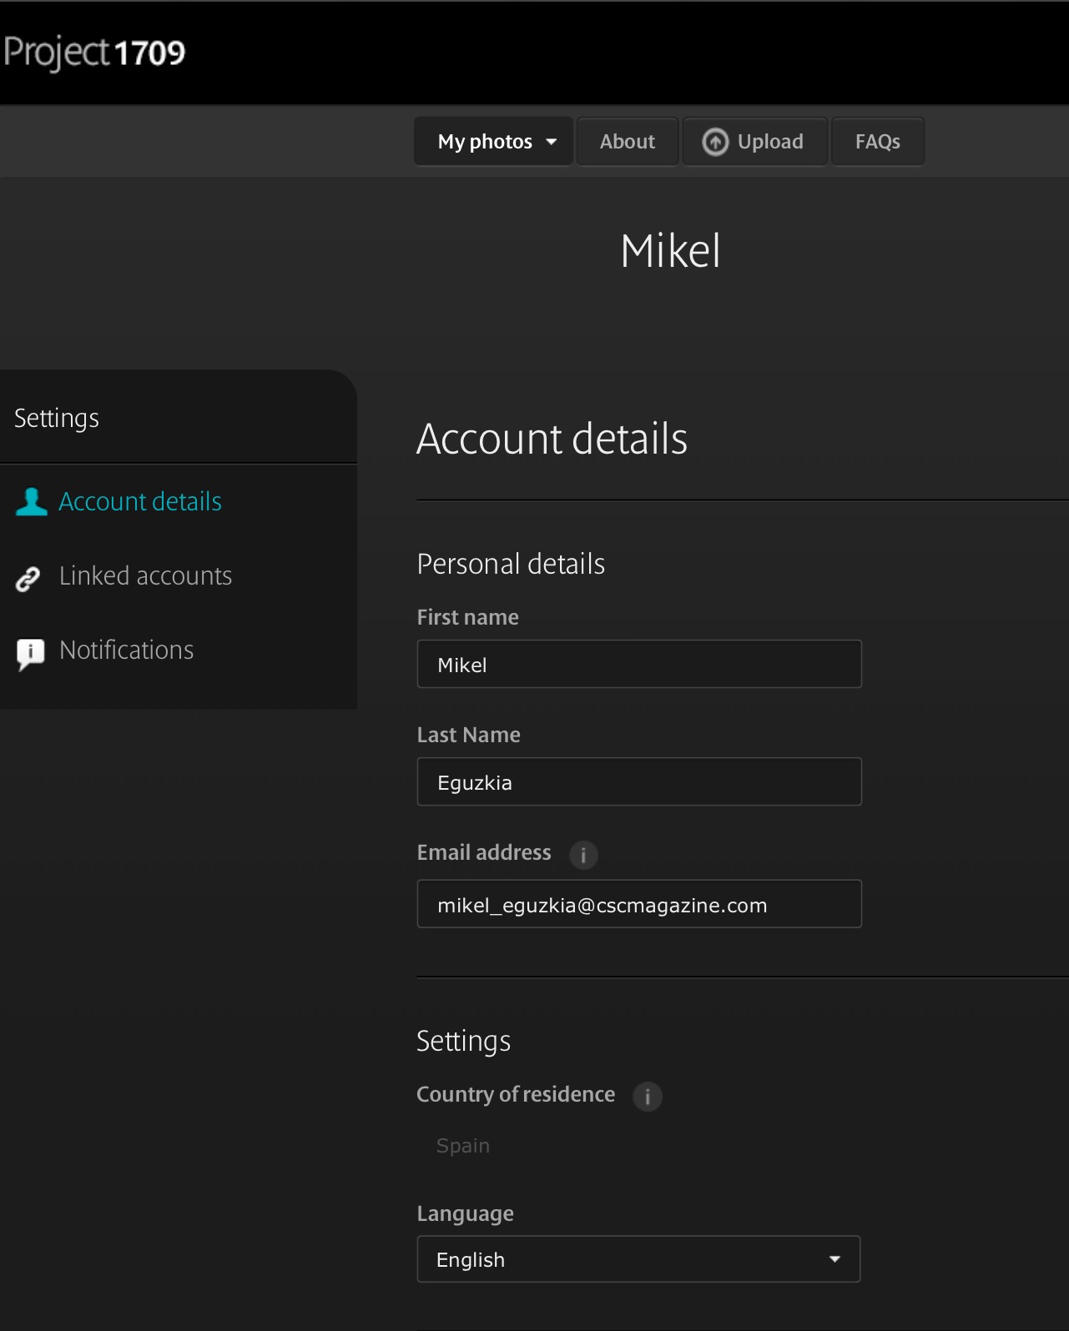
Task: Go to the About page
Action: click(628, 142)
